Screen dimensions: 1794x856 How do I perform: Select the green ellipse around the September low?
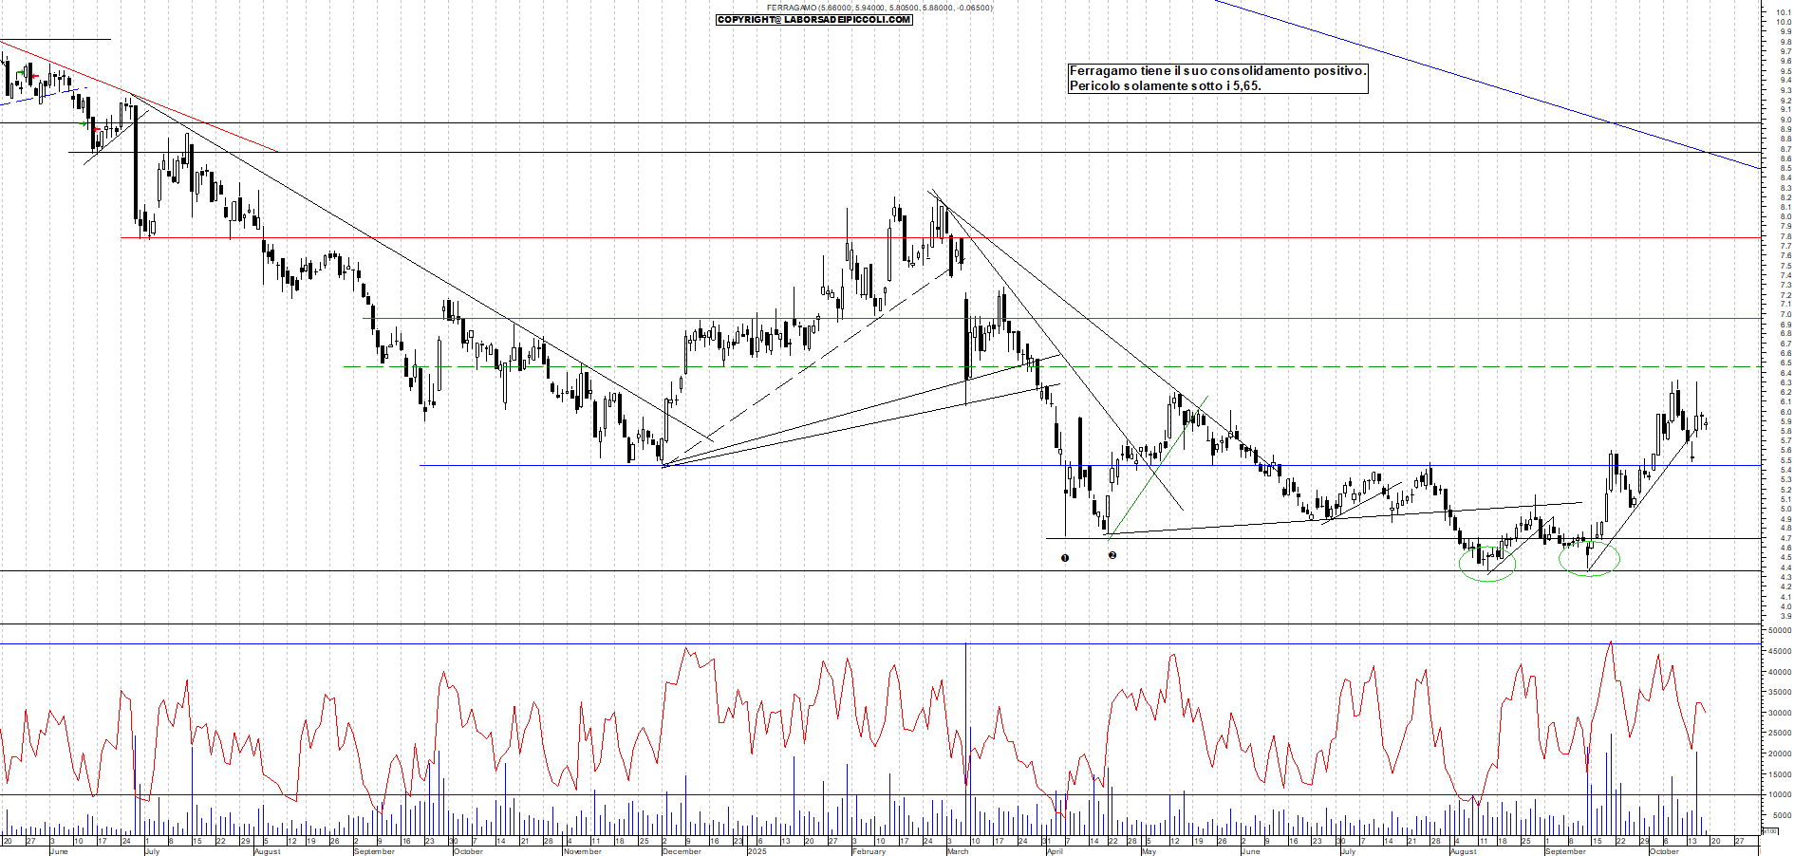(x=1589, y=558)
